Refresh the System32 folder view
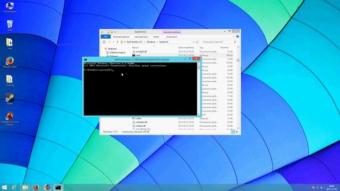Viewport: 340px width, 191px height. click(x=197, y=42)
